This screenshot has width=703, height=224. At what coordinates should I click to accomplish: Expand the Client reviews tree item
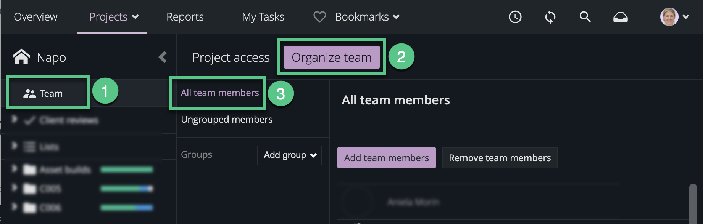[15, 120]
